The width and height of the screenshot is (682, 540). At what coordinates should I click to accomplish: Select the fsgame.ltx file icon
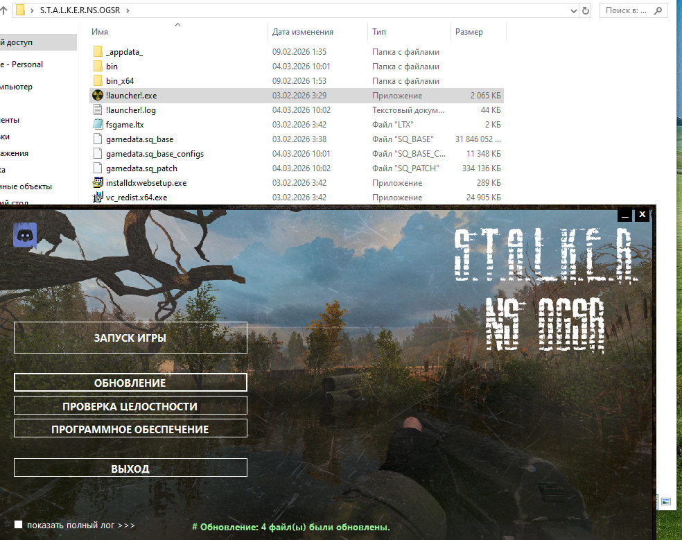click(x=98, y=125)
